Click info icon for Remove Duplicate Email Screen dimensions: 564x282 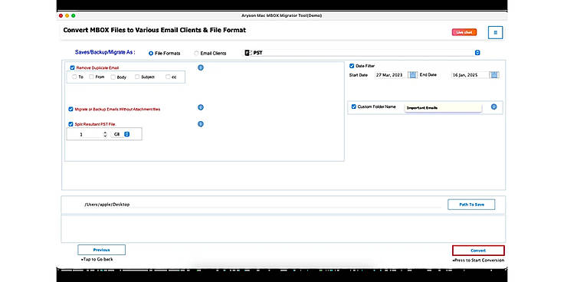(x=201, y=67)
